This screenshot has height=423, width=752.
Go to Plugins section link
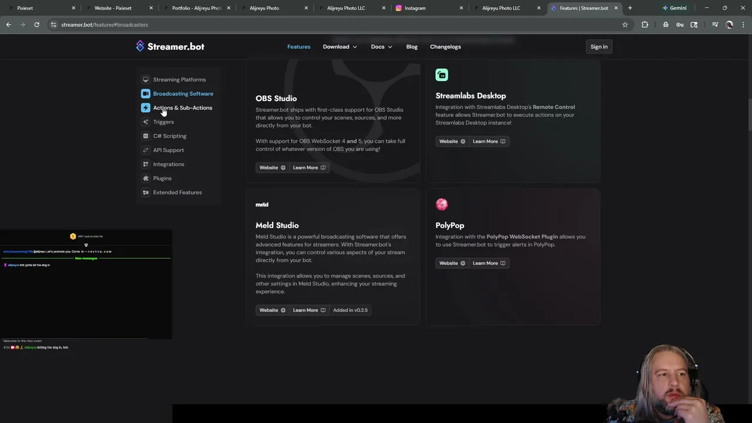(162, 178)
